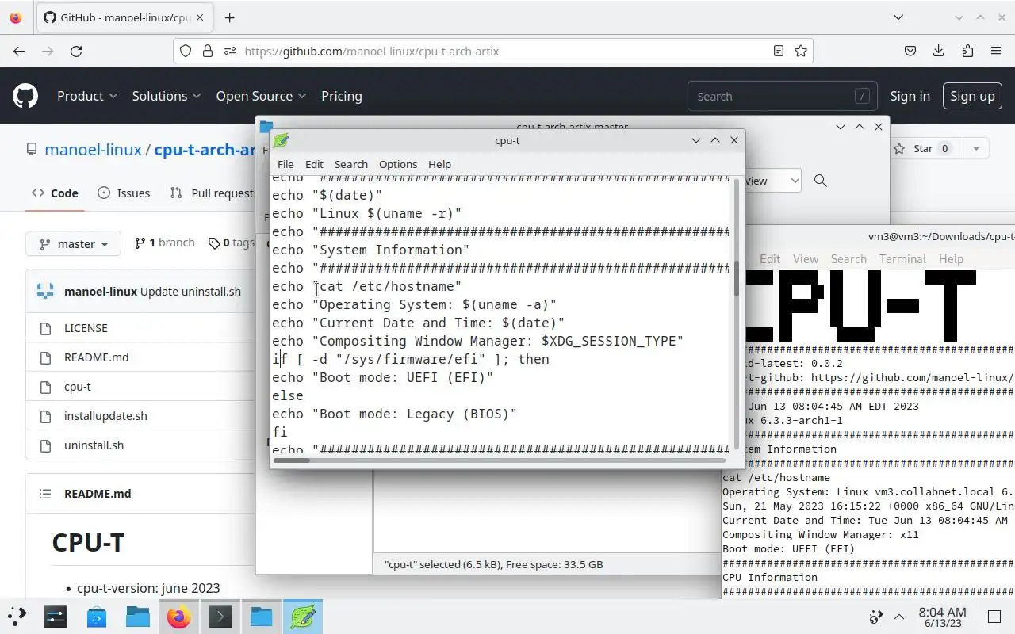1015x634 pixels.
Task: View the 1 branch link
Action: 165,243
